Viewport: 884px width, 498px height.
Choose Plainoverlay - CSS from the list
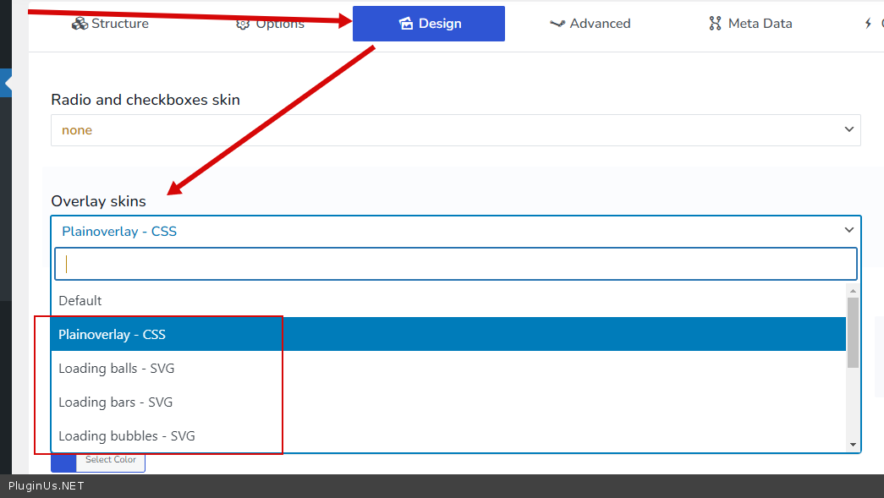(112, 335)
